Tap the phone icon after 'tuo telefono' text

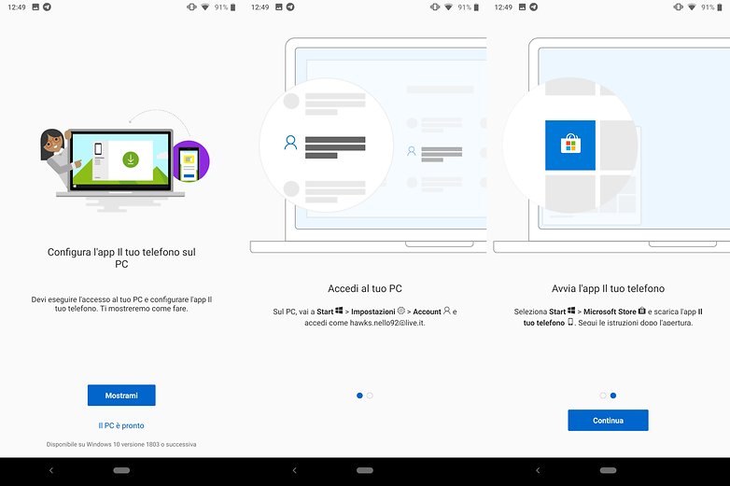pyautogui.click(x=570, y=322)
